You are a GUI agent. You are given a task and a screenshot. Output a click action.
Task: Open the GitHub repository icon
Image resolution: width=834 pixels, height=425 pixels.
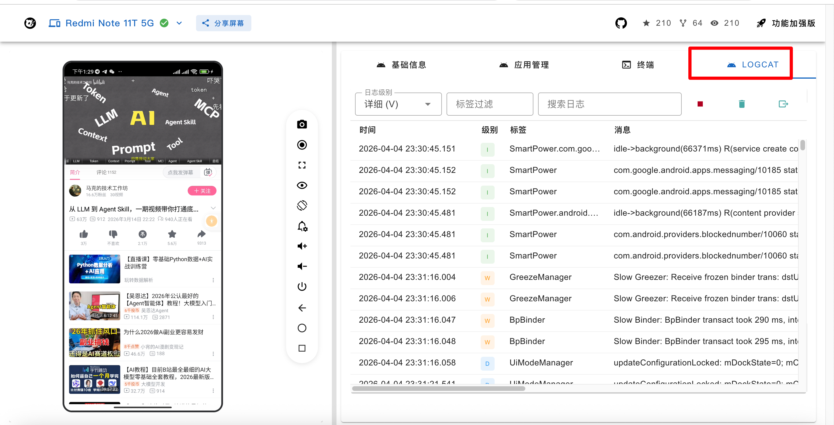point(621,23)
